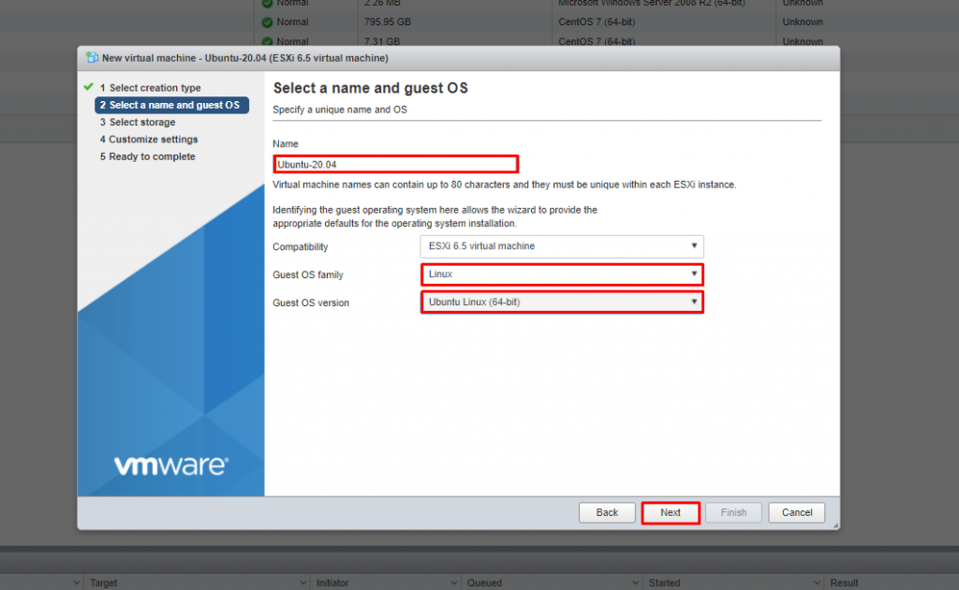Go to step 1 Select creation type
The image size is (959, 590).
pos(150,88)
